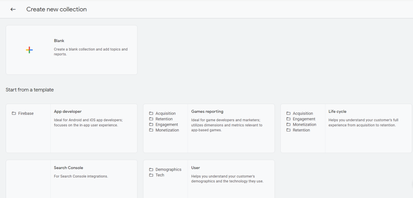
Task: Click the back arrow icon
Action: pos(13,9)
